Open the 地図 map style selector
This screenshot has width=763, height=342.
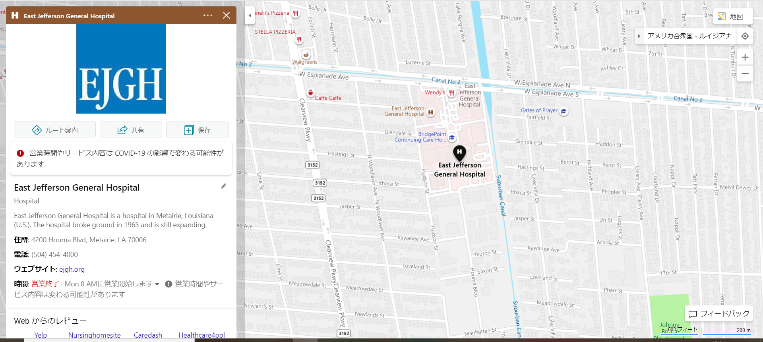(733, 17)
